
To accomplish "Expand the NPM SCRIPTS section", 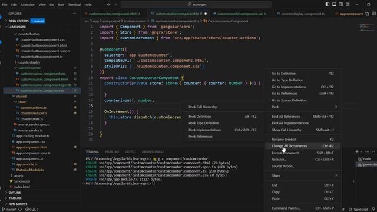I will coord(18,204).
